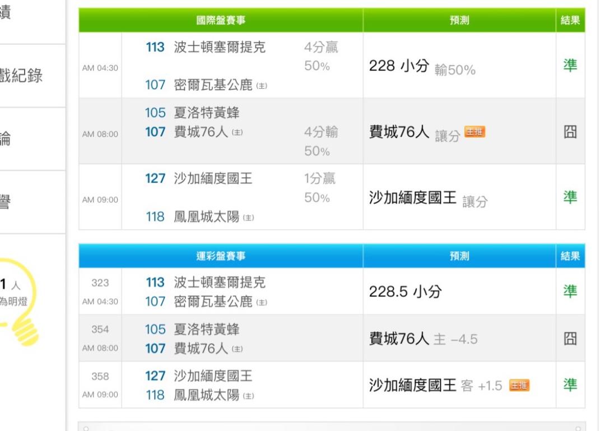Select the 228.5 小分 prediction
Image resolution: width=605 pixels, height=431 pixels.
(405, 291)
